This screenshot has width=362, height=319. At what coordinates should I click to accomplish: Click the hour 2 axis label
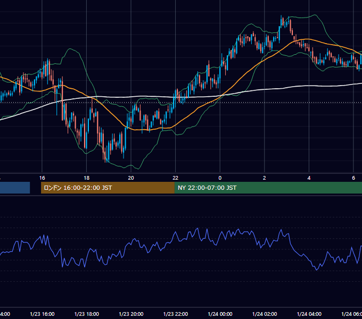pos(265,178)
